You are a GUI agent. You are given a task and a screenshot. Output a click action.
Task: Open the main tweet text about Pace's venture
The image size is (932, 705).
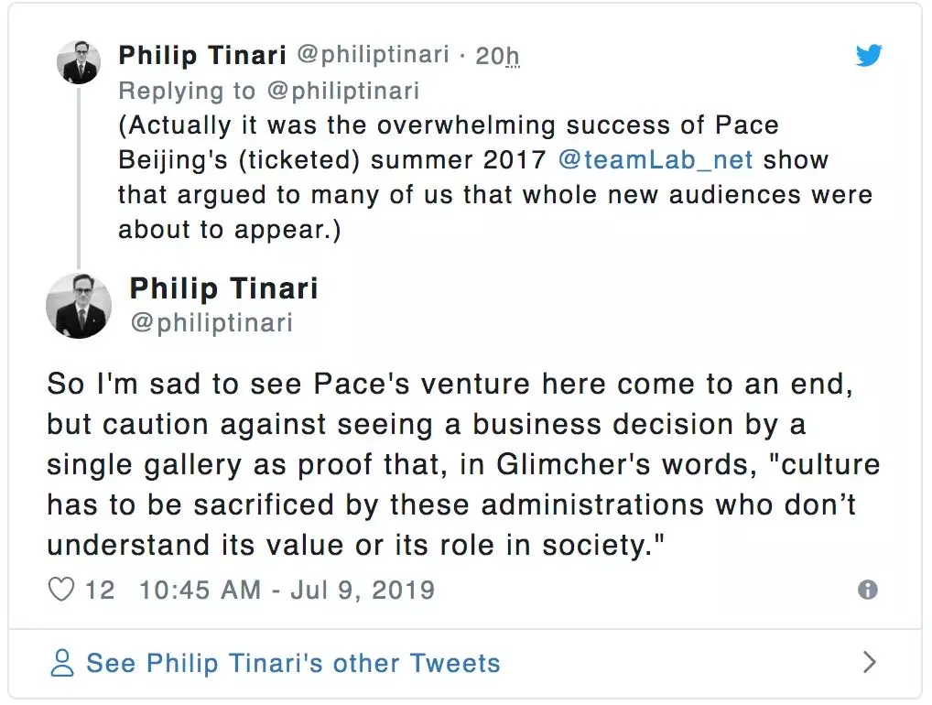[x=463, y=464]
